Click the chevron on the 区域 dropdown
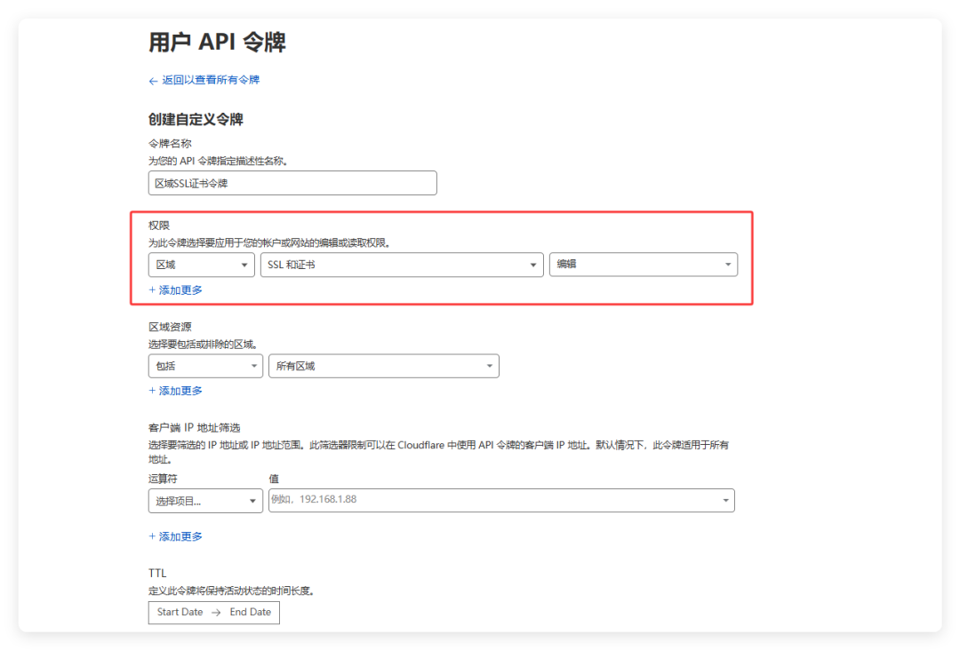960x650 pixels. click(x=247, y=264)
